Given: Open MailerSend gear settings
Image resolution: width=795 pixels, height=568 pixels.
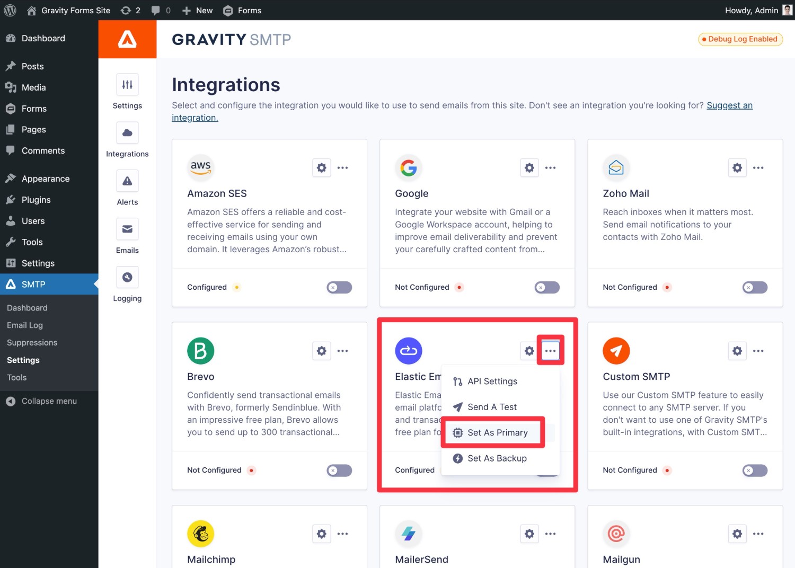Looking at the screenshot, I should pos(529,534).
